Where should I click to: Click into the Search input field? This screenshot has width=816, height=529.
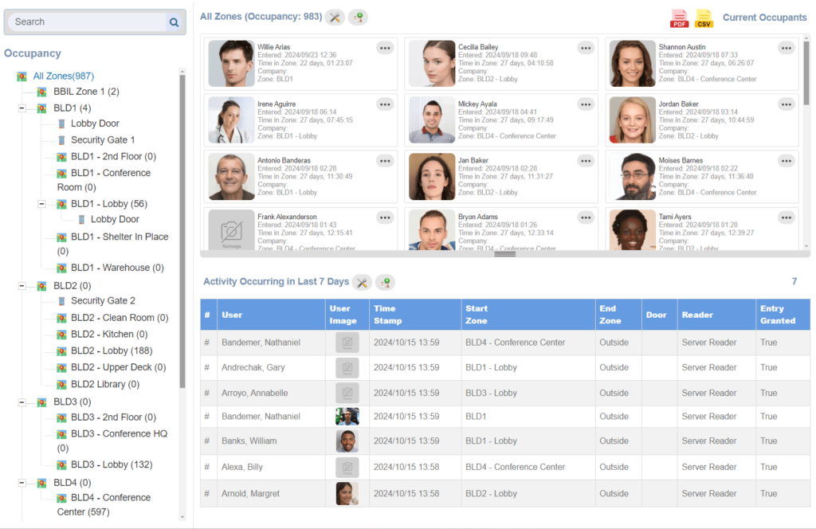(86, 22)
